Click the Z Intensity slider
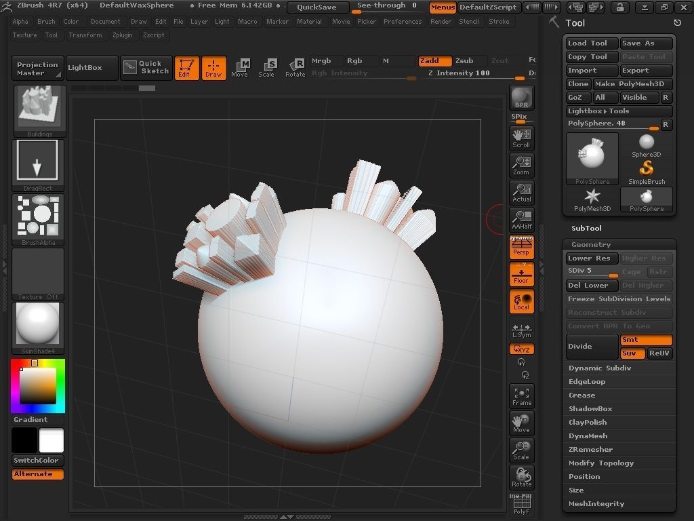 (476, 74)
